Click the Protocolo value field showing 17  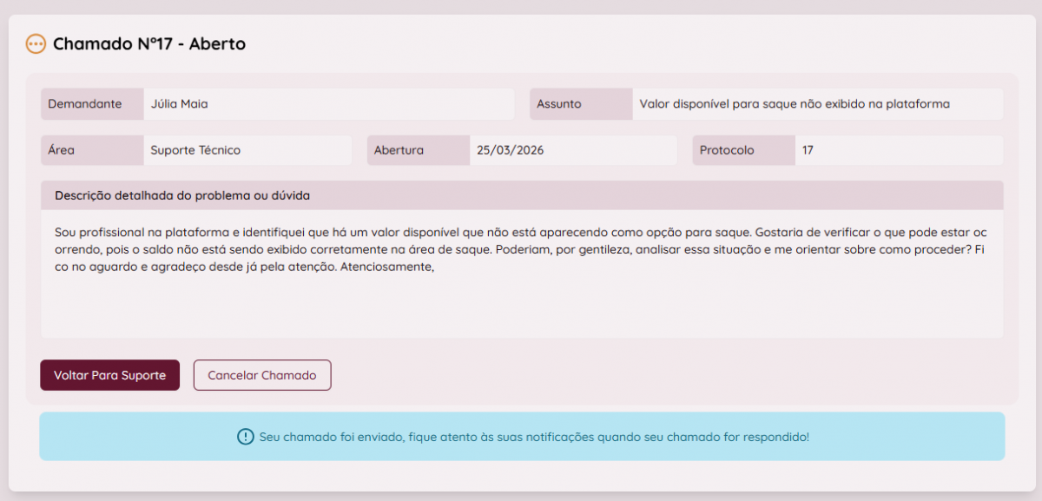(898, 150)
